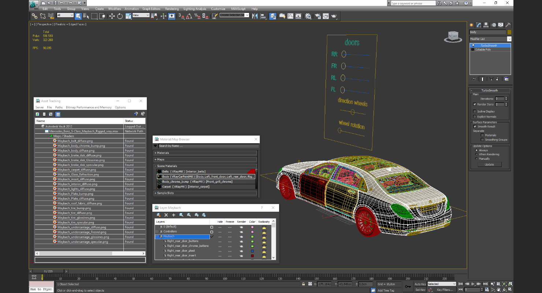Screen dimensions: 542x293
Task: Open Select by Name list
Action: pyautogui.click(x=86, y=16)
